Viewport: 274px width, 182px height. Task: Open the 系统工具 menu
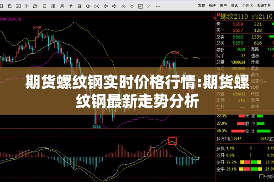click(264, 5)
